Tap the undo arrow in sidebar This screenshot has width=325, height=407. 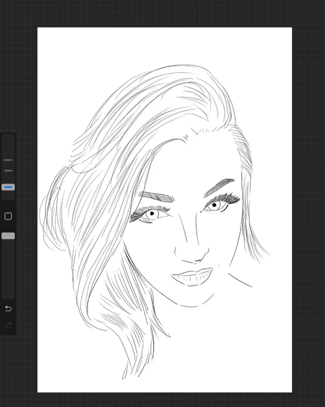(x=8, y=308)
